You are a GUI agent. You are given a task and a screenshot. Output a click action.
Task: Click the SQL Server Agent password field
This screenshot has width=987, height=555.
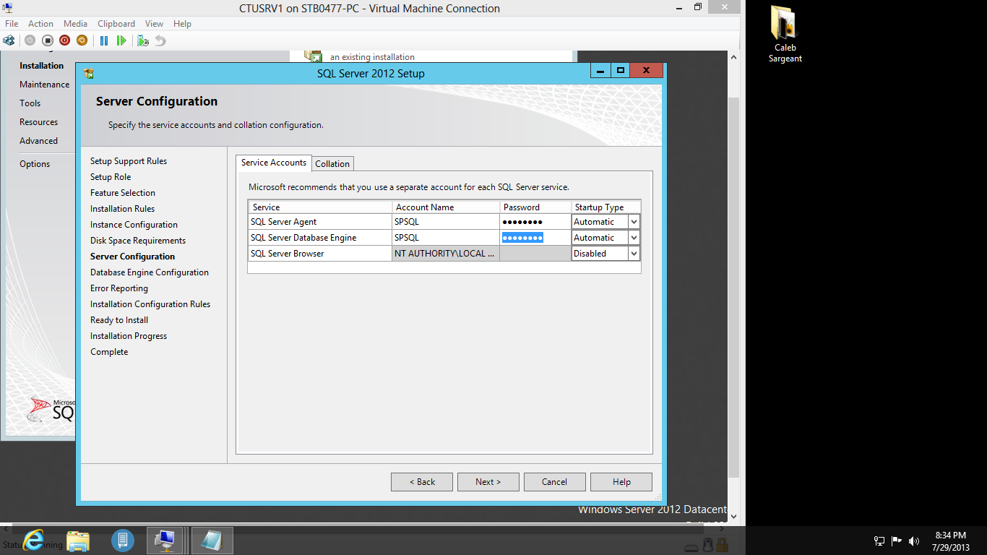[x=535, y=222]
